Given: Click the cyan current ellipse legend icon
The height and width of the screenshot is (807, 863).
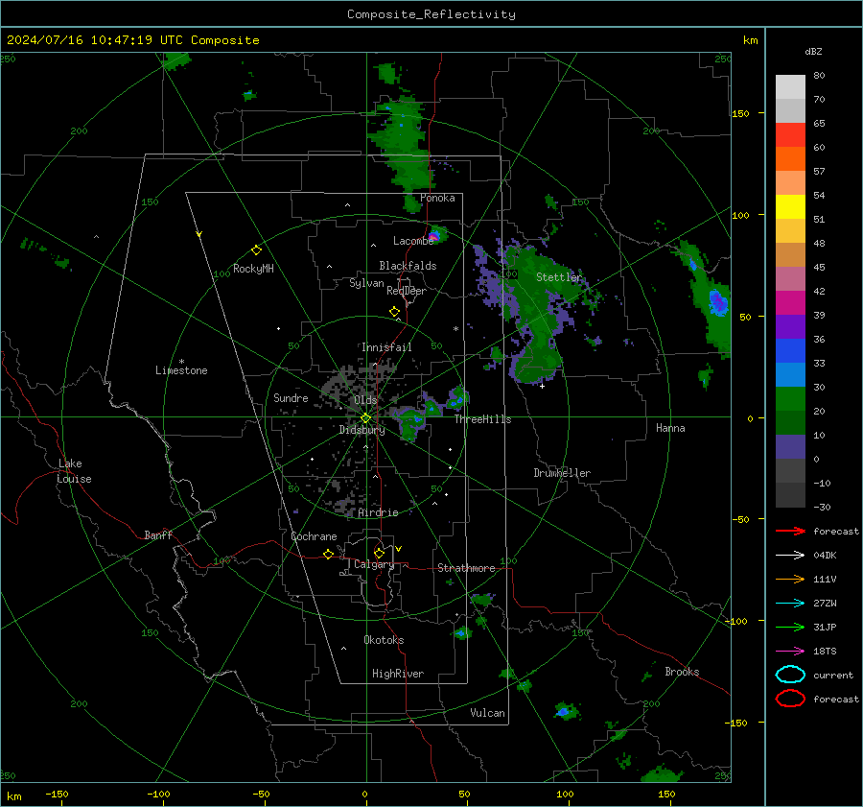Looking at the screenshot, I should pos(790,675).
